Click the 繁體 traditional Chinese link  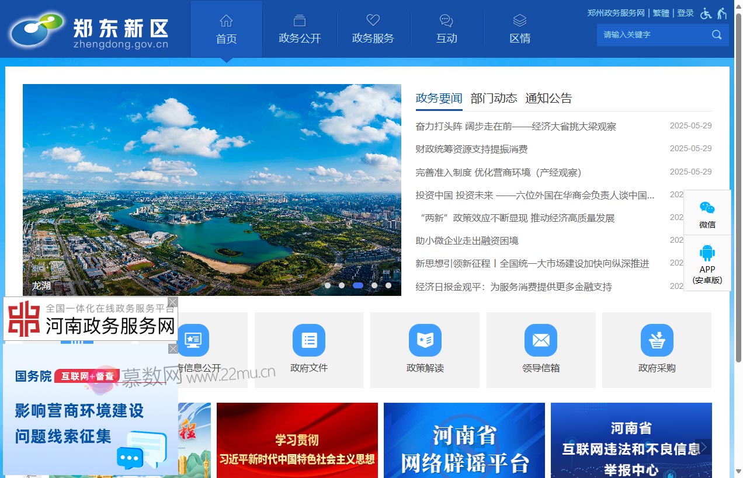point(661,13)
